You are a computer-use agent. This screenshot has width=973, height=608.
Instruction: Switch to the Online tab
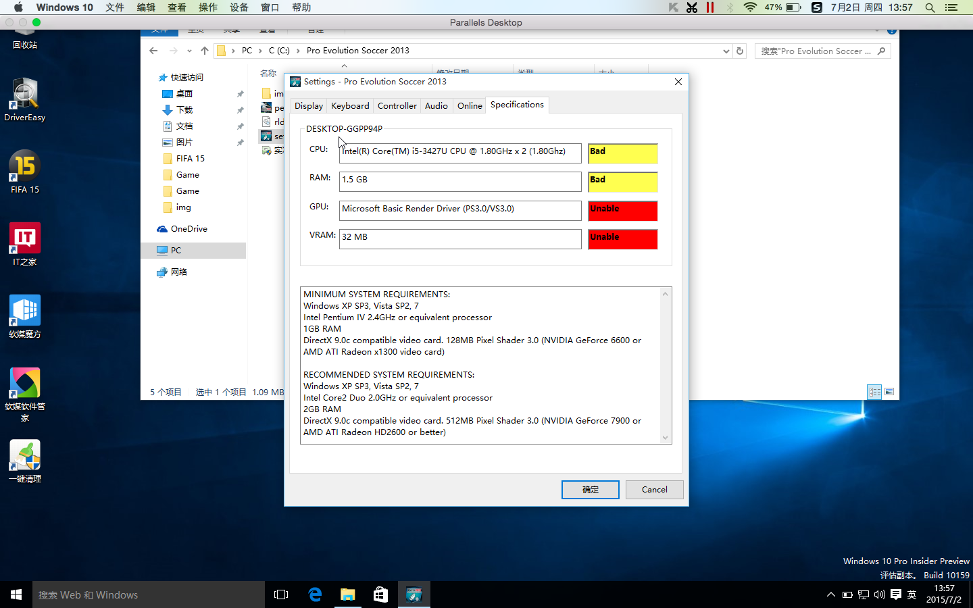pyautogui.click(x=470, y=106)
